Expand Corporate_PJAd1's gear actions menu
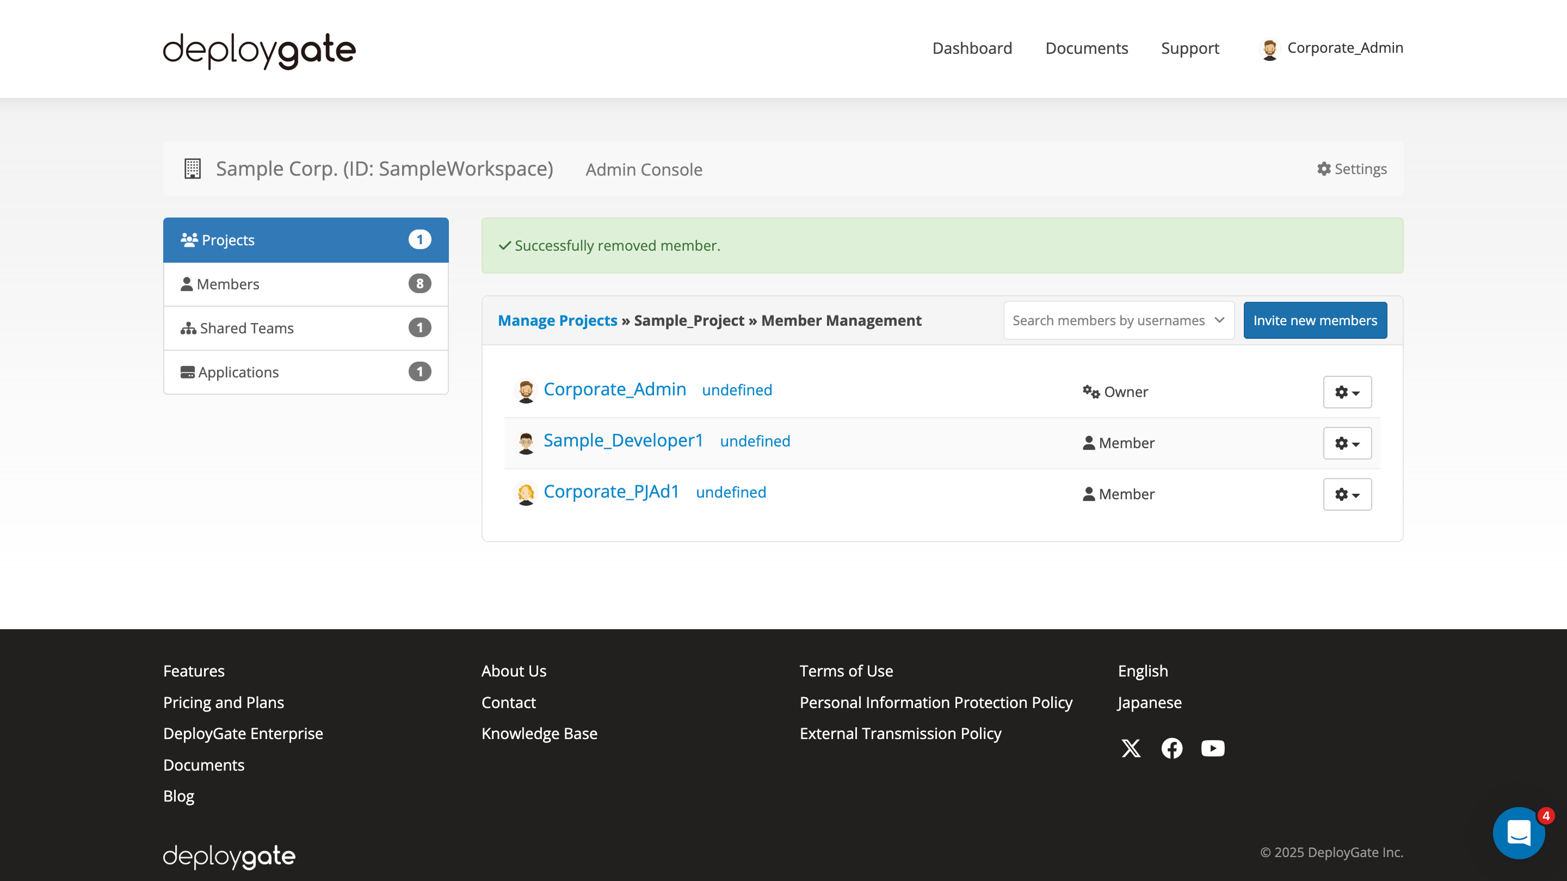This screenshot has height=881, width=1567. point(1347,494)
